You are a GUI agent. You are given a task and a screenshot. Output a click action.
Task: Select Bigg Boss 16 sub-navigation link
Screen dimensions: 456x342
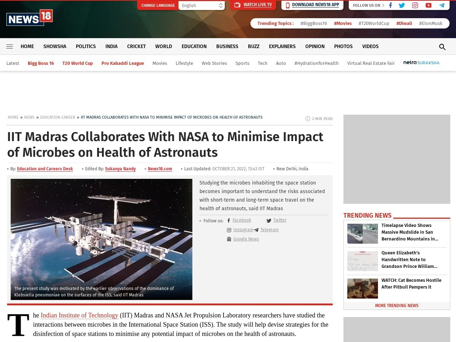[41, 63]
